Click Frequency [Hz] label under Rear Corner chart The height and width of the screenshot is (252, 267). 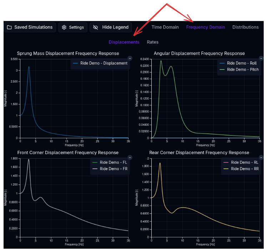[x=205, y=244]
